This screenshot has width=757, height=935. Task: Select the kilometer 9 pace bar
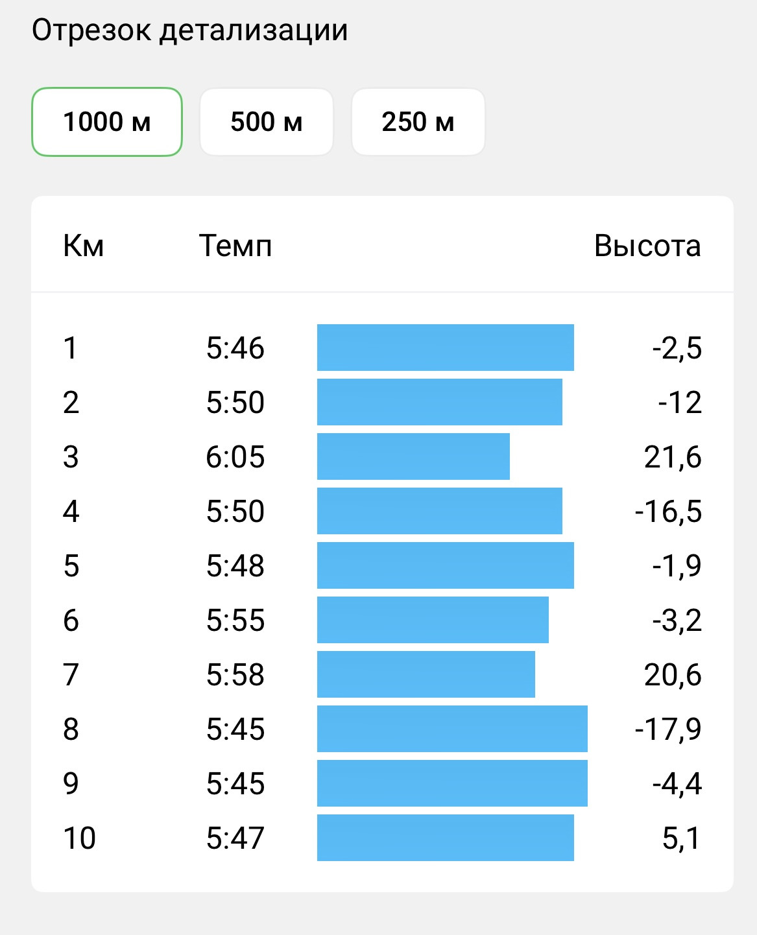(x=452, y=783)
